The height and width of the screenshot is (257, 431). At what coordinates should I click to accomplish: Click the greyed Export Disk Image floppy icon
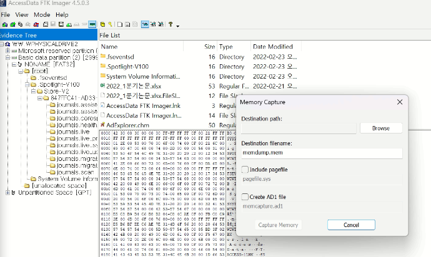53,24
